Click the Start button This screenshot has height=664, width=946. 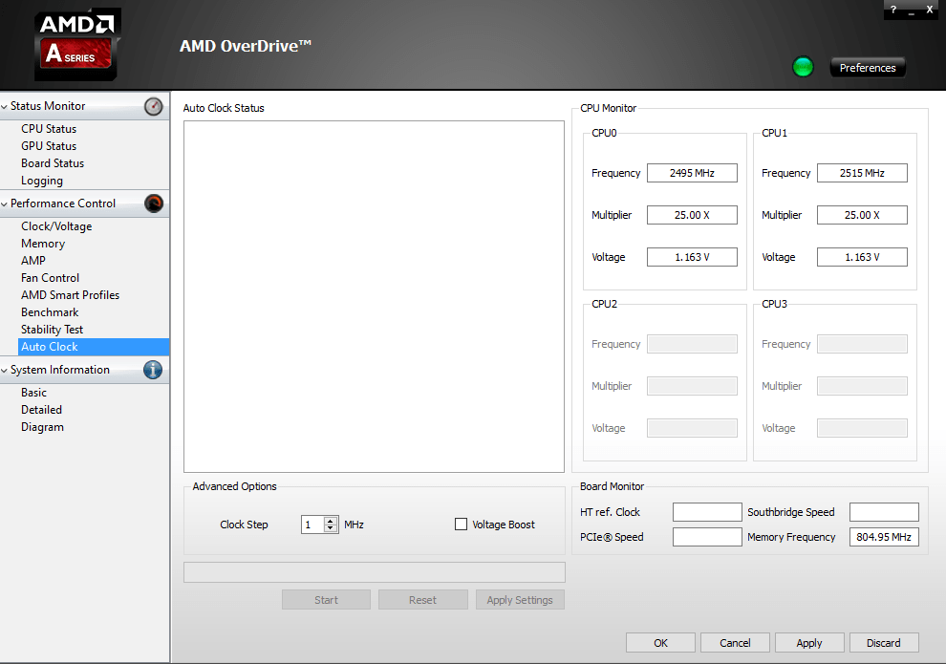326,600
